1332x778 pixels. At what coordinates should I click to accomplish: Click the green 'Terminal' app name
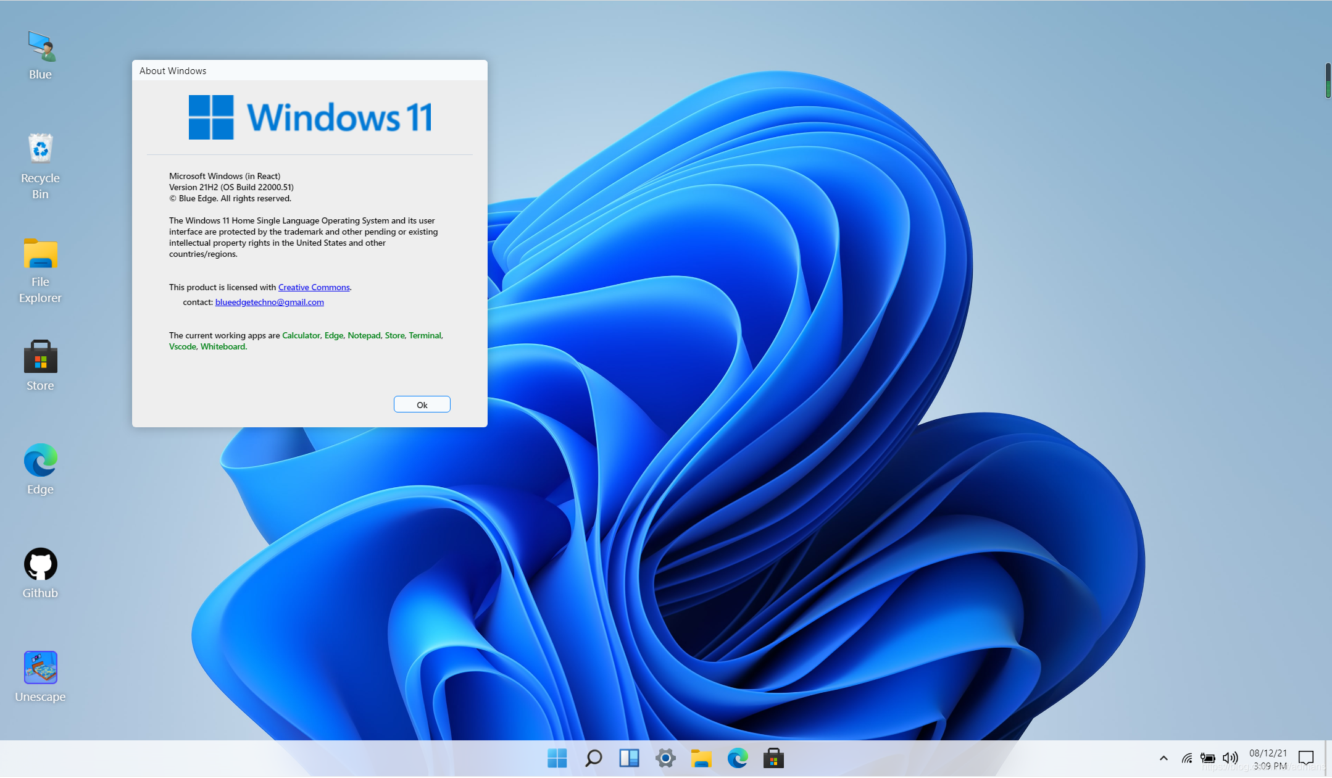click(425, 335)
